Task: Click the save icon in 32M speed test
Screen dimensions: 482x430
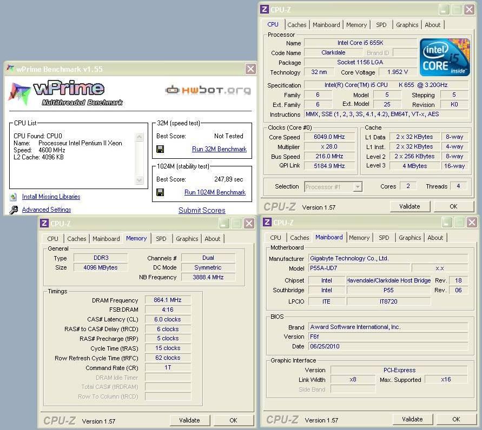Action: coord(160,149)
